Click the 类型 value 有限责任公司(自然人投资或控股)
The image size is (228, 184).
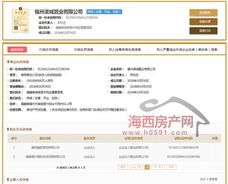(41, 75)
